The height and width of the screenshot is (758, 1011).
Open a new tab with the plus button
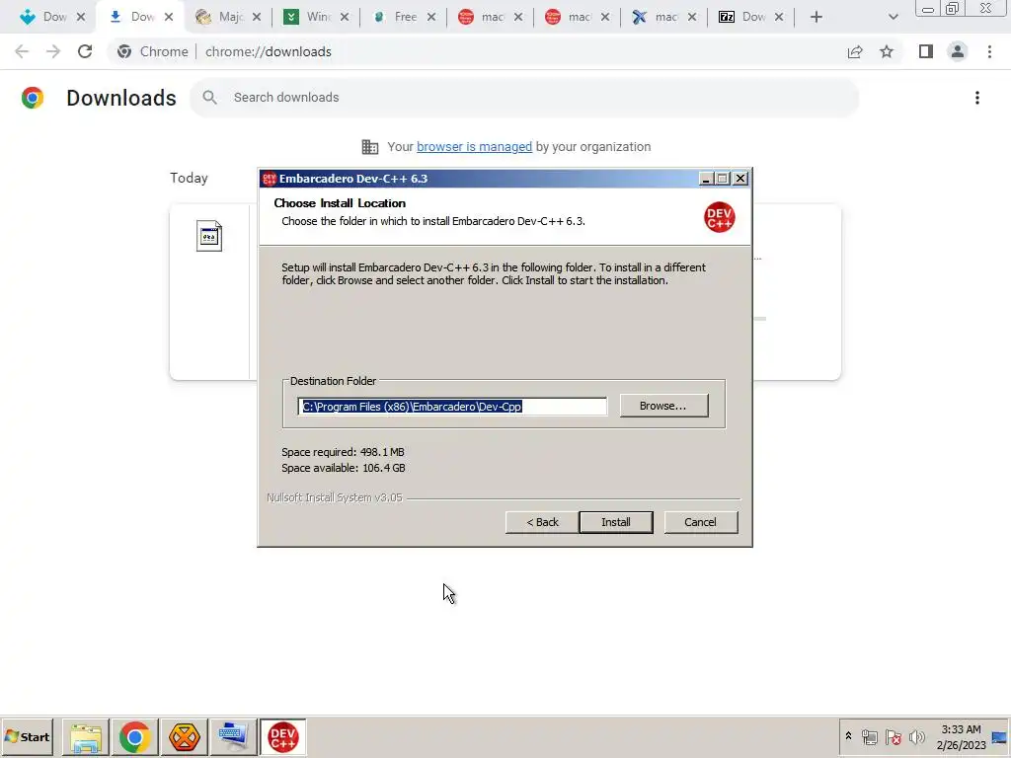coord(817,17)
